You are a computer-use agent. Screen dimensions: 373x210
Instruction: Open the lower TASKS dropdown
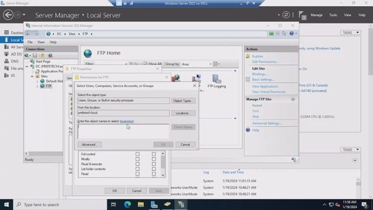coord(351,149)
